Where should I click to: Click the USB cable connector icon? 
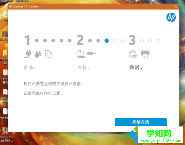(x=91, y=53)
